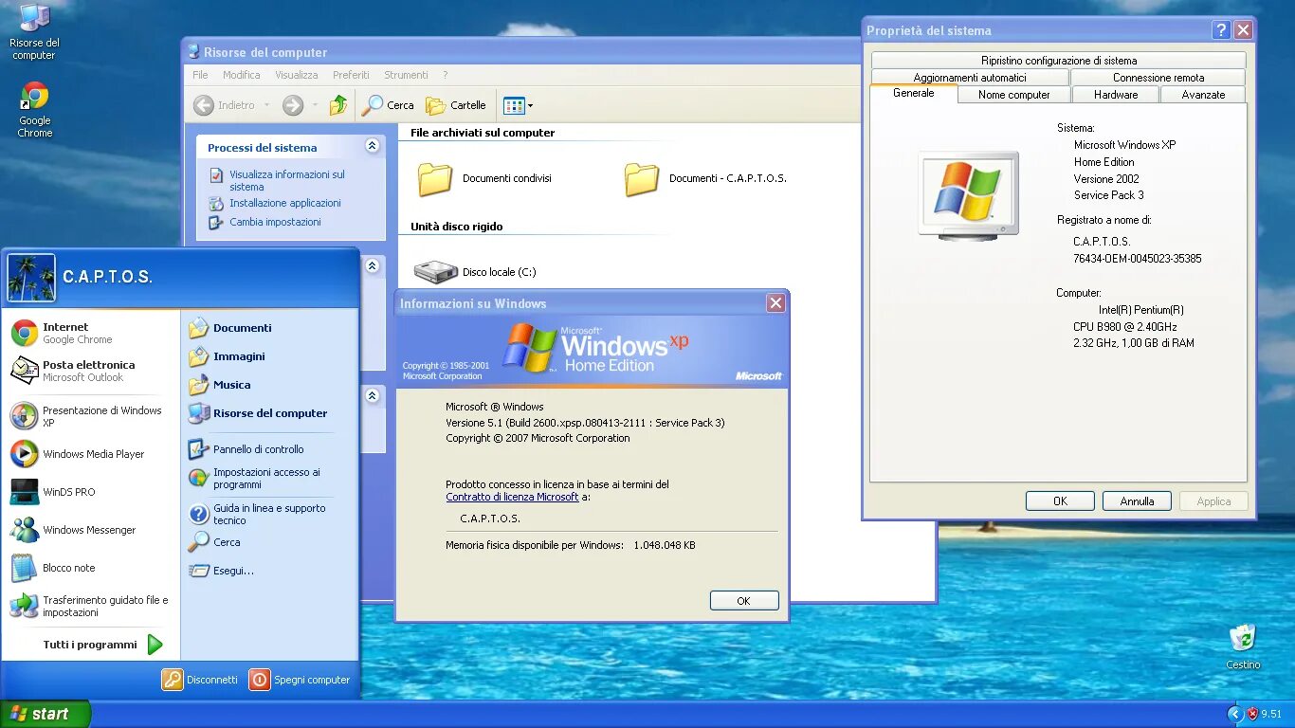Open the Documenti - C.A.P.T.O.S. folder
This screenshot has width=1295, height=728.
coord(705,178)
